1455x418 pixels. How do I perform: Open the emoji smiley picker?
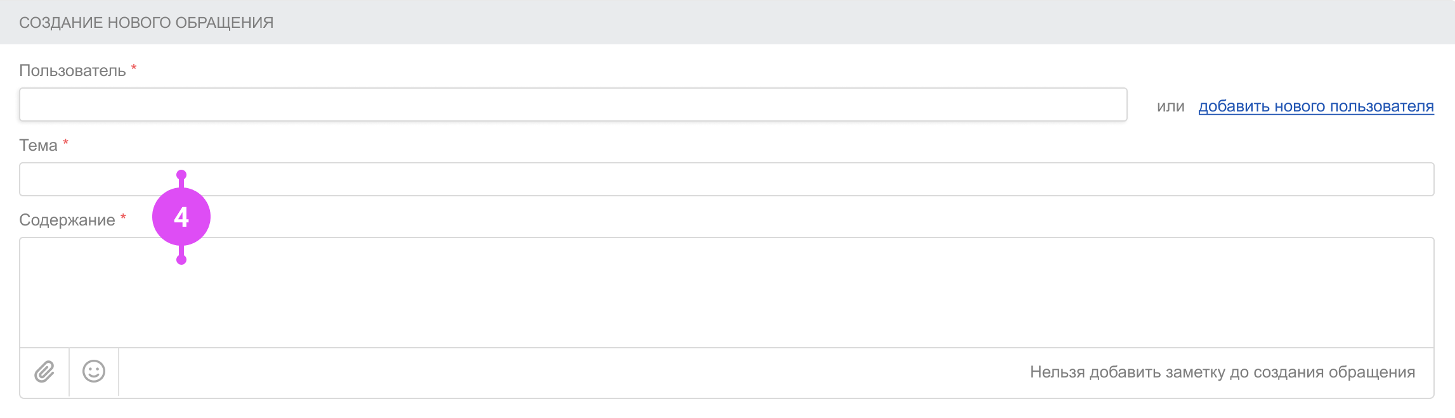[94, 372]
